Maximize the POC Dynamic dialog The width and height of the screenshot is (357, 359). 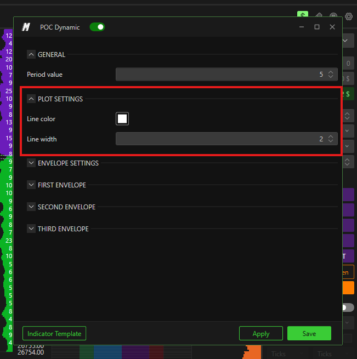[317, 27]
